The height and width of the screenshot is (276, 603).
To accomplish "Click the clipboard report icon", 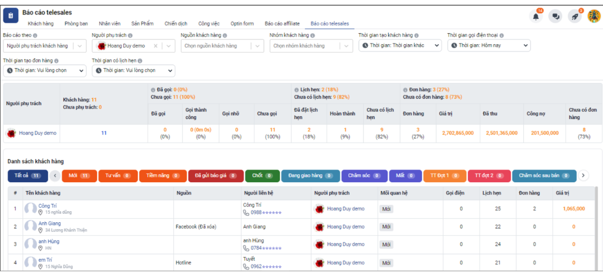I will pyautogui.click(x=11, y=15).
